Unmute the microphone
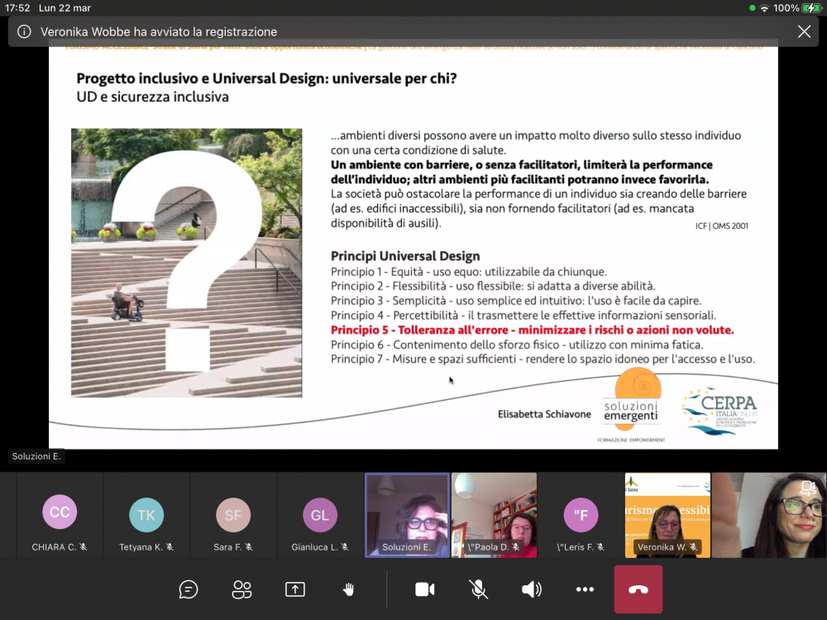The height and width of the screenshot is (620, 827). pyautogui.click(x=478, y=589)
